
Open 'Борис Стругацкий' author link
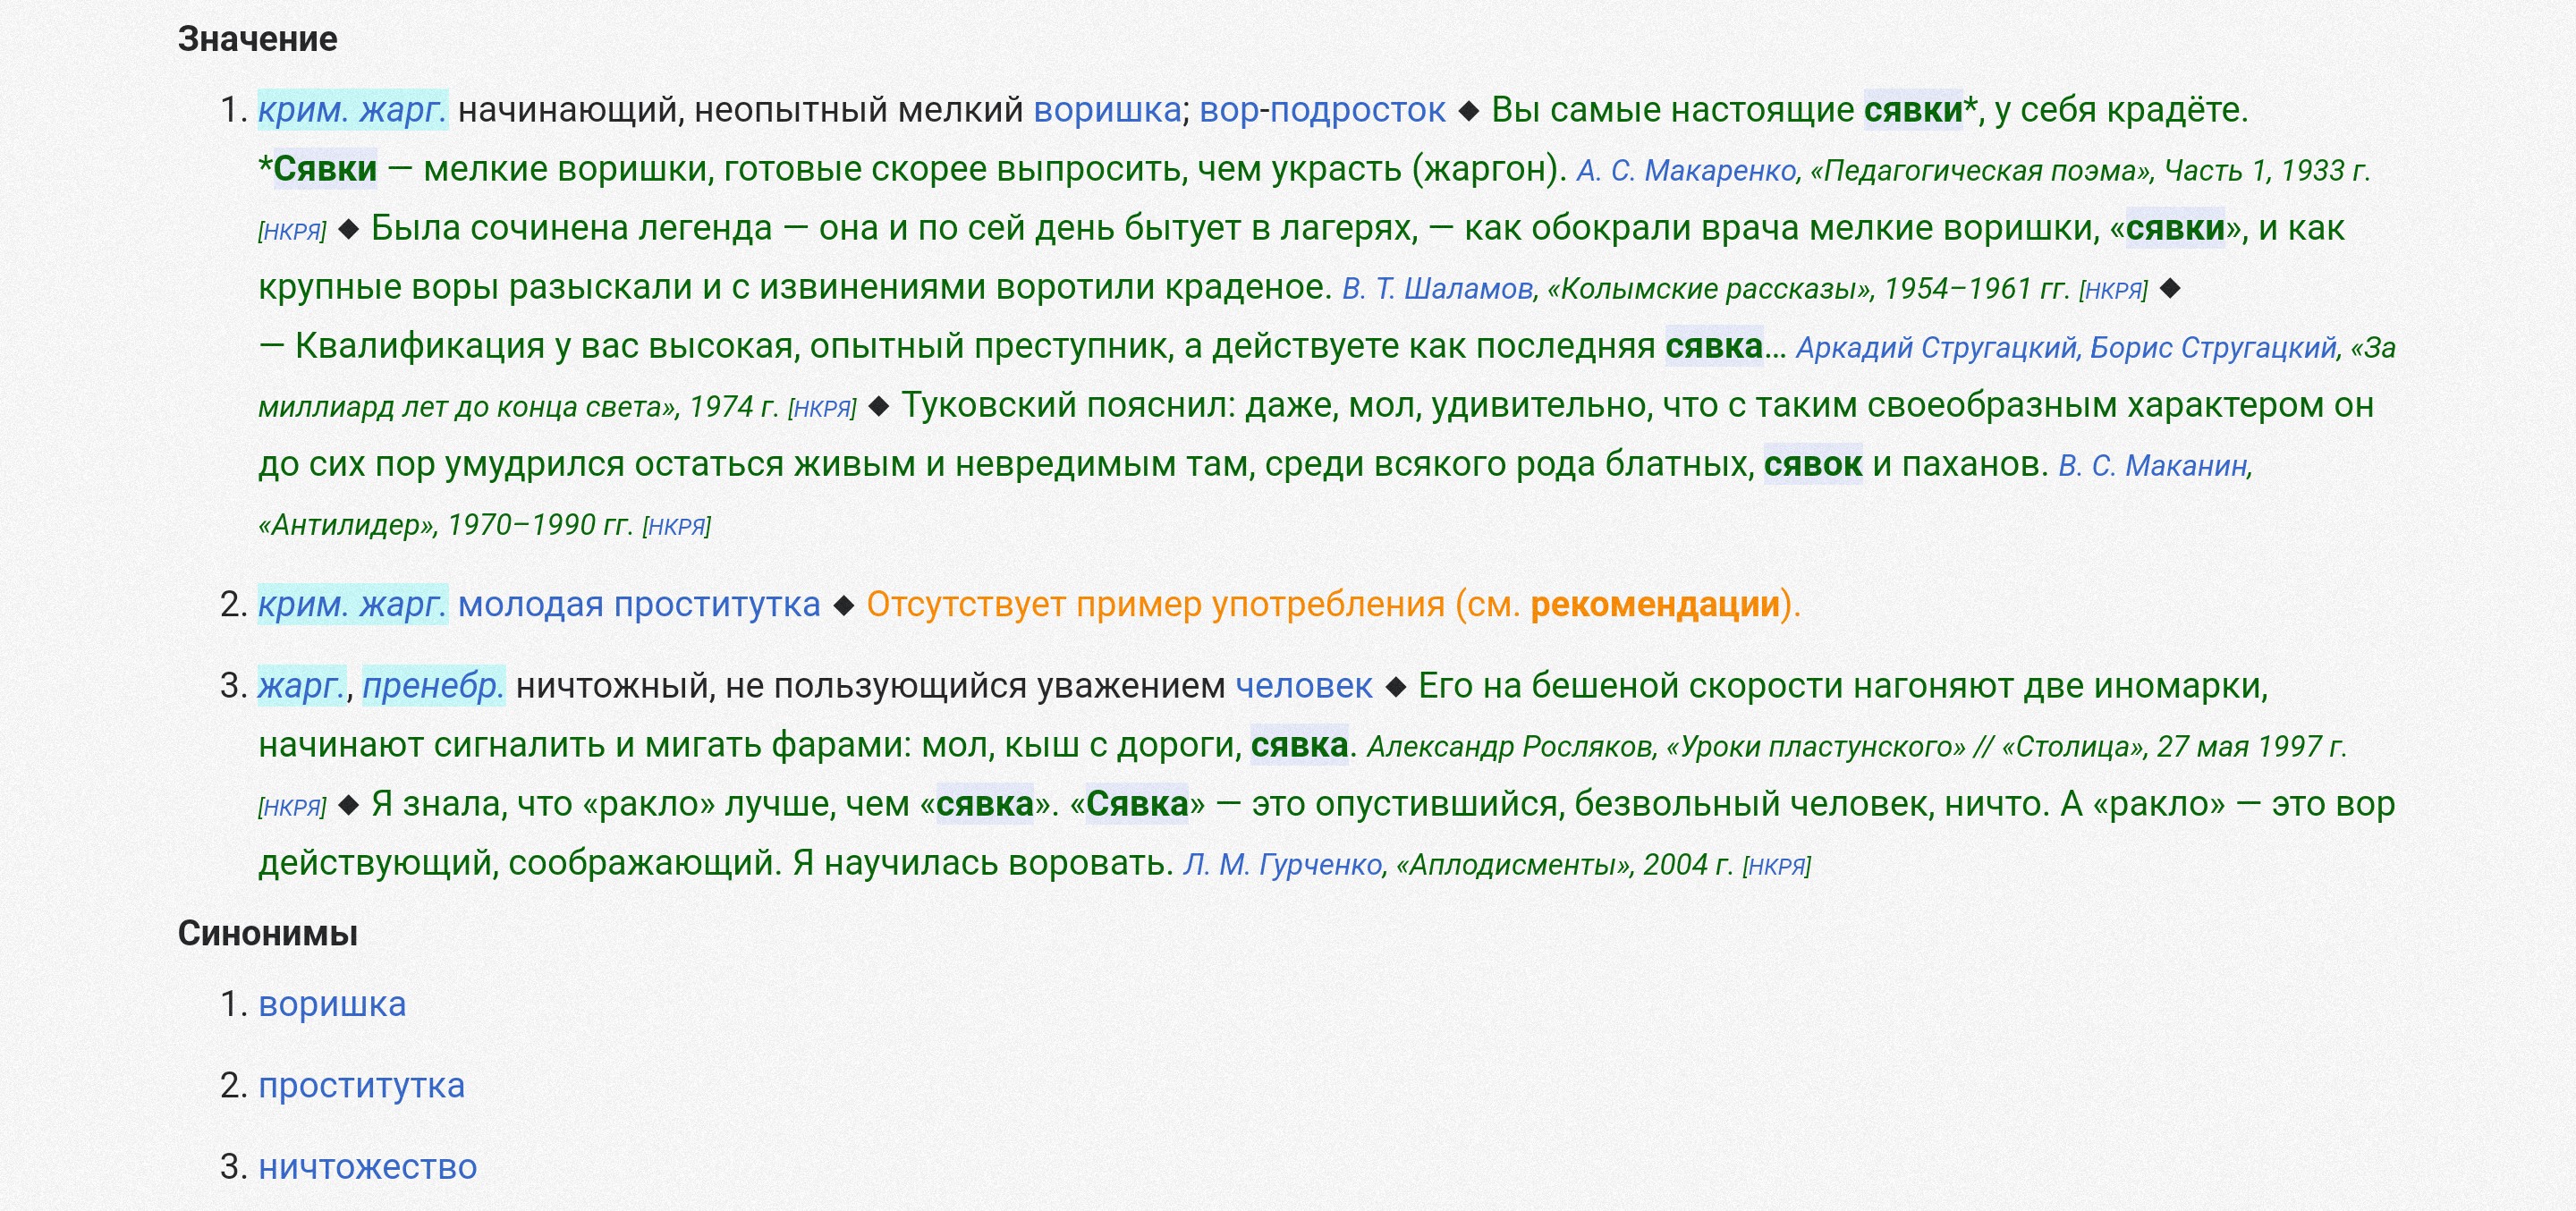[2213, 348]
